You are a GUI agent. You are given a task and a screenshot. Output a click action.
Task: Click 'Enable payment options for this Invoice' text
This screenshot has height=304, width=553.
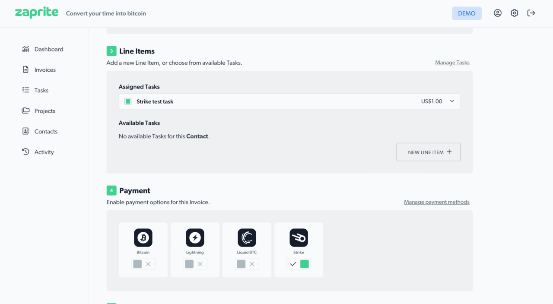pos(158,202)
